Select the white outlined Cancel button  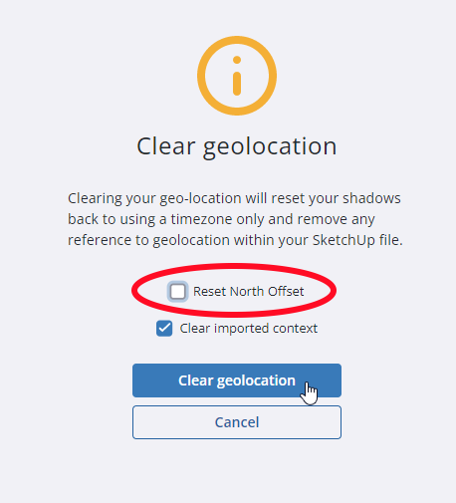pyautogui.click(x=237, y=422)
